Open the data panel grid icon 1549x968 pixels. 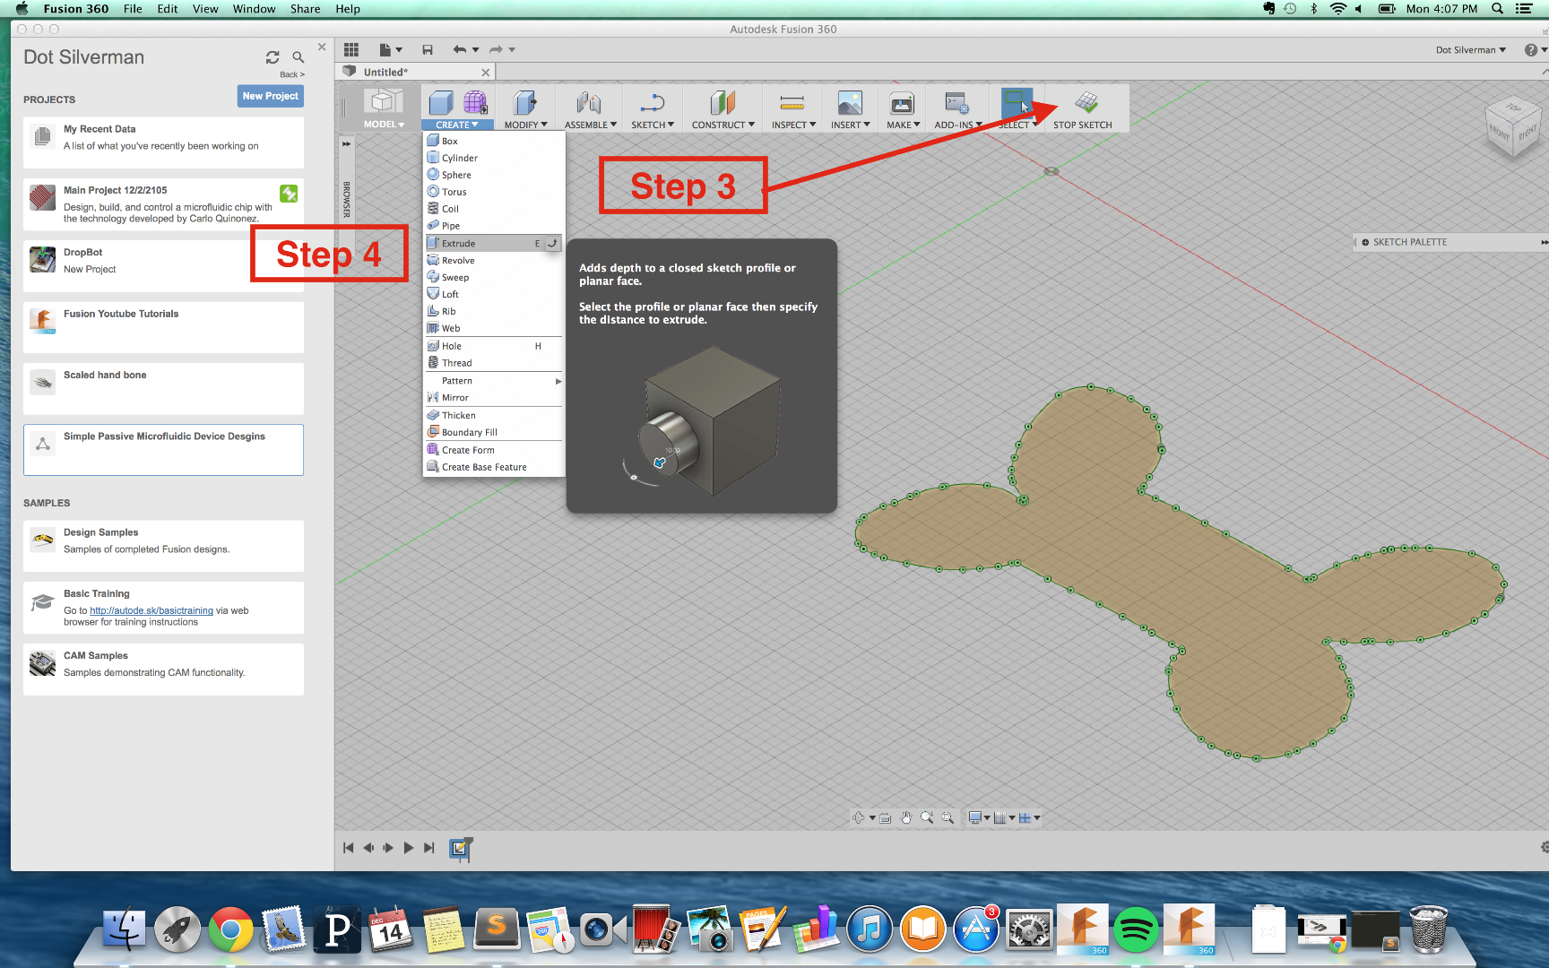coord(351,50)
